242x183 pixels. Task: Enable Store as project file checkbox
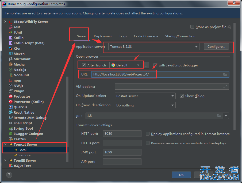click(192, 27)
